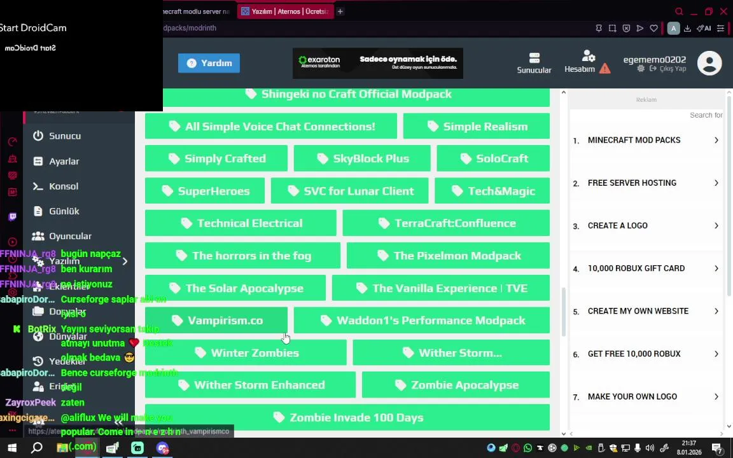Image resolution: width=733 pixels, height=458 pixels.
Task: Expand FREE SERVER HOSTING ad chevron
Action: click(716, 183)
